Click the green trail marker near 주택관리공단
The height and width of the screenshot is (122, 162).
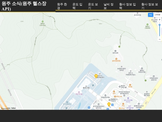coord(145,80)
